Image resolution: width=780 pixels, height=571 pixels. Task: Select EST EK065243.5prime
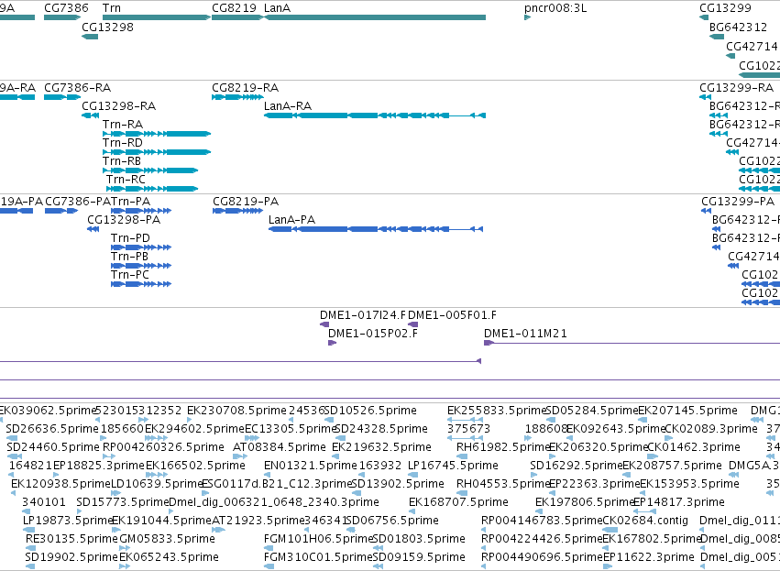(x=170, y=557)
